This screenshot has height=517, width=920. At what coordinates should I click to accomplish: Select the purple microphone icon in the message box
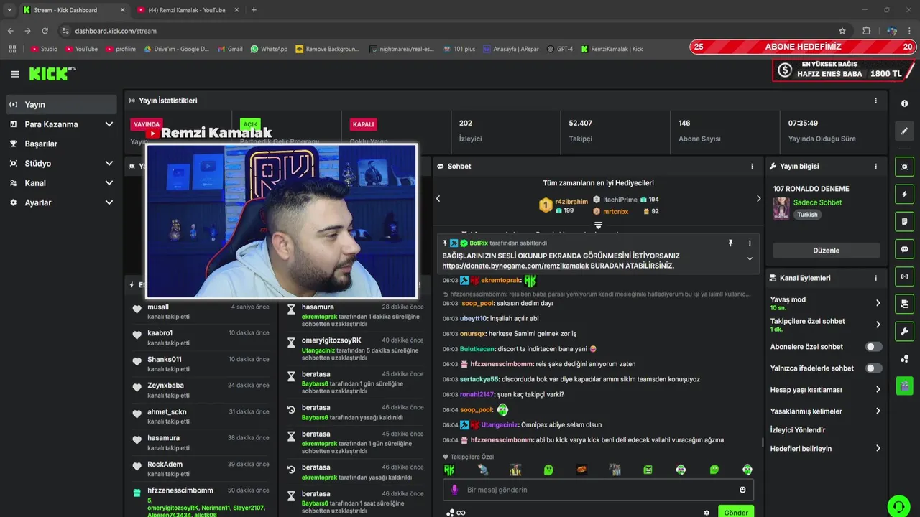[x=454, y=490]
